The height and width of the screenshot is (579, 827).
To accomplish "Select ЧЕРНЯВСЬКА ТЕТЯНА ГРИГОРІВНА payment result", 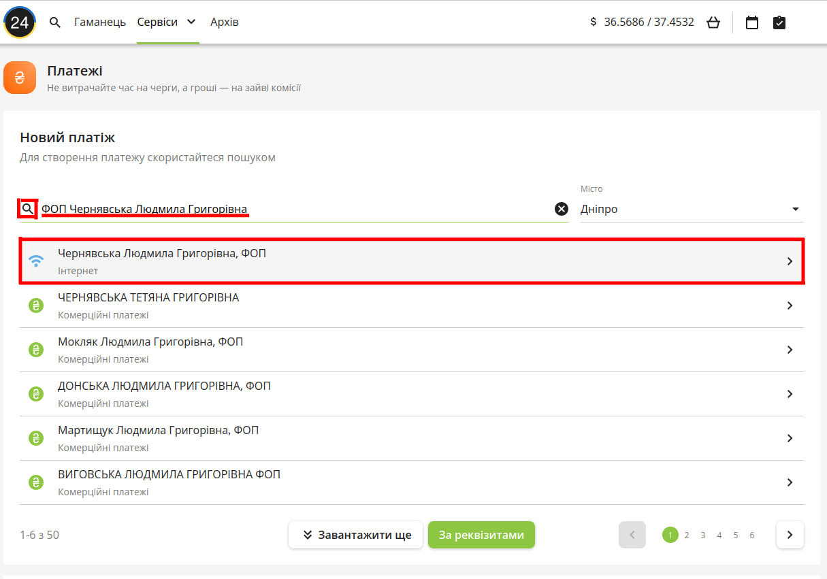I will click(412, 305).
